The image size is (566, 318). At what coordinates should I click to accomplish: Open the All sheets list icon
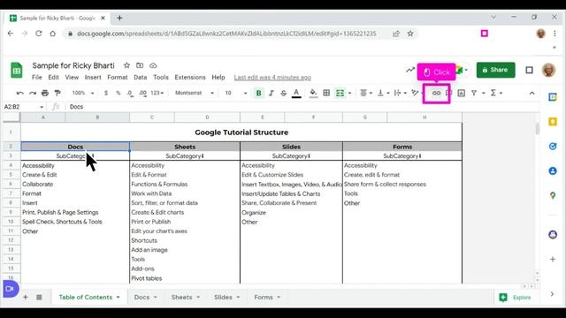[39, 297]
